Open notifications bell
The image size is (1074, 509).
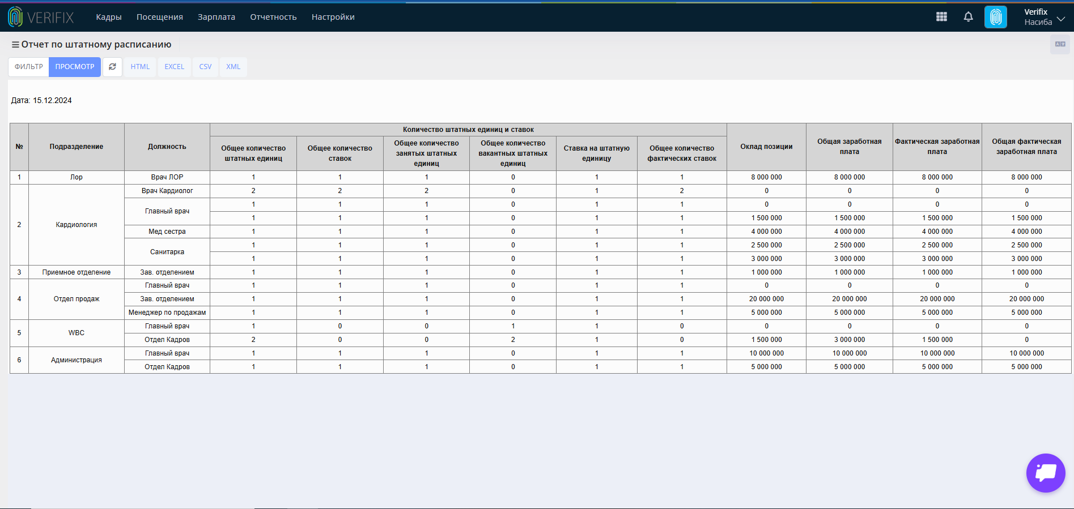[969, 17]
